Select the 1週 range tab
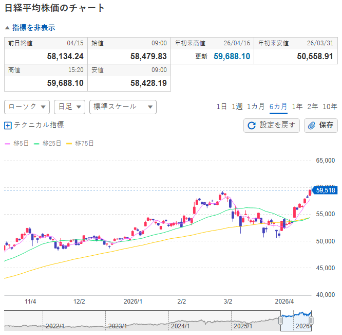 (237, 107)
